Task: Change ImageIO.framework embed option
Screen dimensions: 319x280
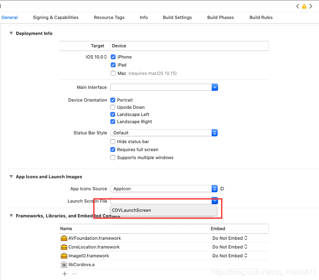Action: tap(230, 256)
